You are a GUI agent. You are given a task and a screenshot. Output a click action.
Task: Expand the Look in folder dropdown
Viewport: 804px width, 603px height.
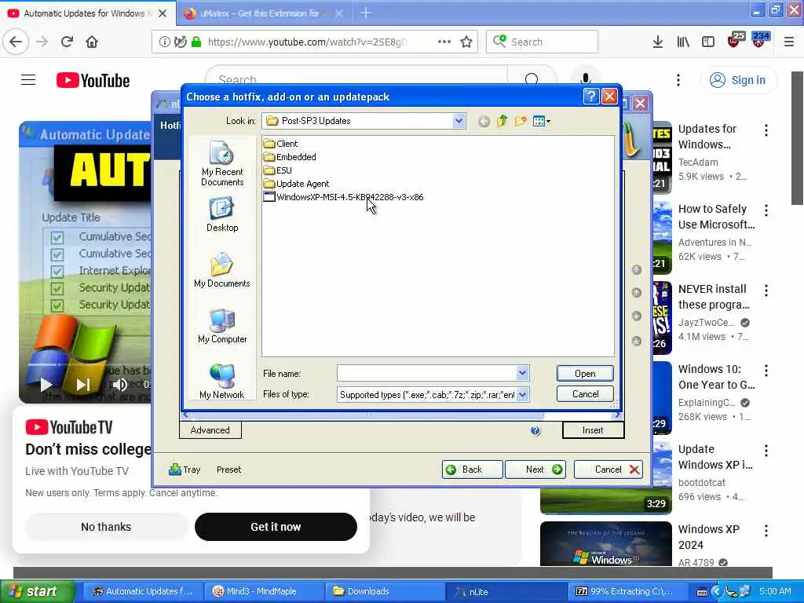[x=459, y=121]
